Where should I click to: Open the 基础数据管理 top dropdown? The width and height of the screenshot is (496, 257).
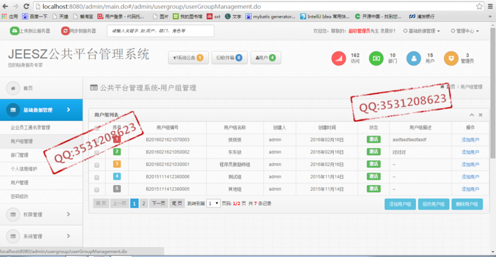coord(422,30)
